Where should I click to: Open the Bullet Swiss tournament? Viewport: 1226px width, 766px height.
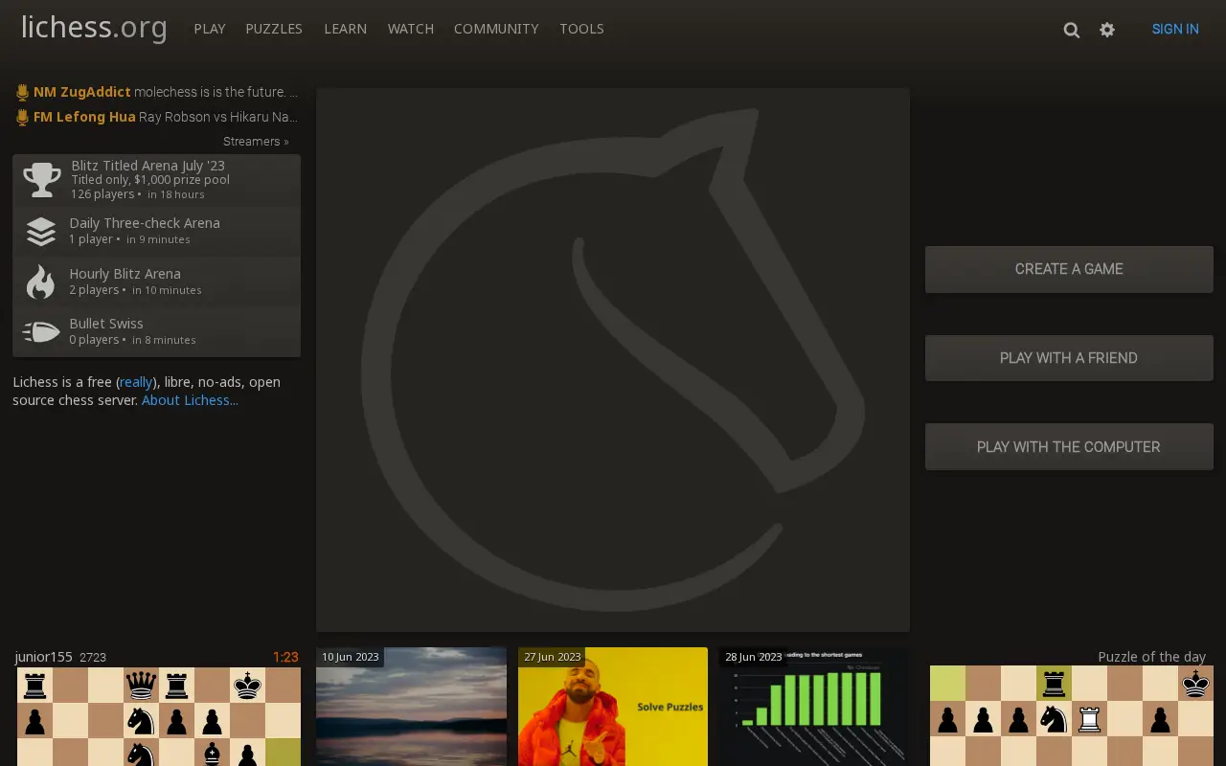click(x=156, y=331)
